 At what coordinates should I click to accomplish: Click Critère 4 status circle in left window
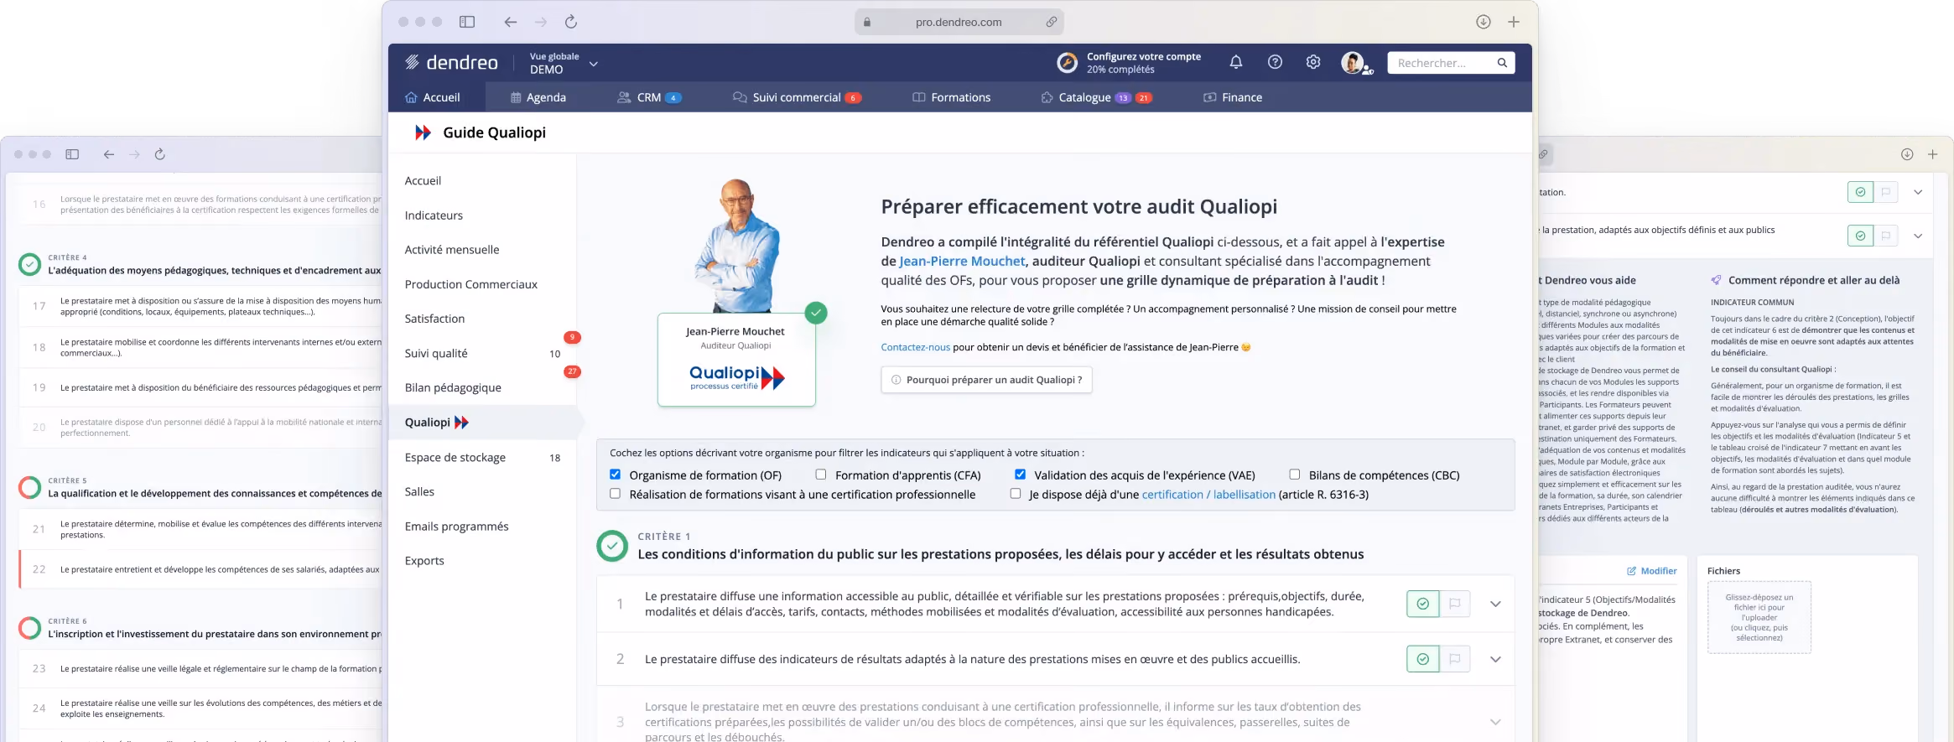(29, 264)
